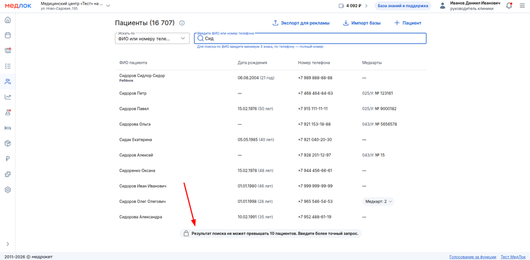Viewport: 530px width, 260px height.
Task: Open the 4 092 ₽ balance arrow
Action: (366, 6)
